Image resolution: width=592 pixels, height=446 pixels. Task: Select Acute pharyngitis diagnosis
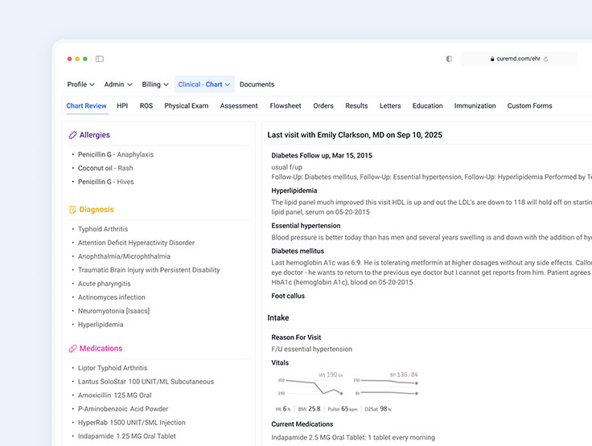point(105,284)
